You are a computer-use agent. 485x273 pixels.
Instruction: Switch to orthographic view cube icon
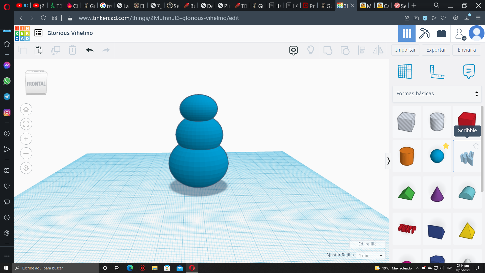pyautogui.click(x=26, y=168)
